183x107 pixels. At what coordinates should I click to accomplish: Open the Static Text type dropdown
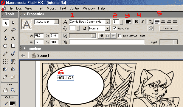coord(56,22)
